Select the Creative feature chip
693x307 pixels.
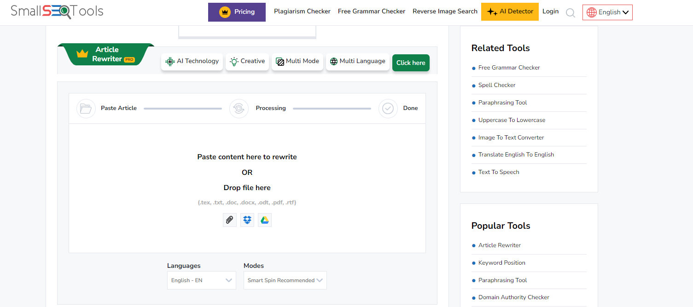coord(247,62)
